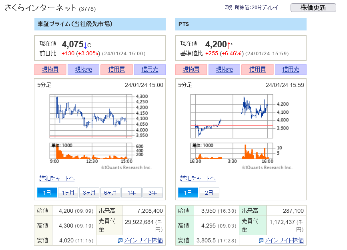Switch 東証プライム chart to 3ヶ月 tab
347x250 pixels.
89,193
